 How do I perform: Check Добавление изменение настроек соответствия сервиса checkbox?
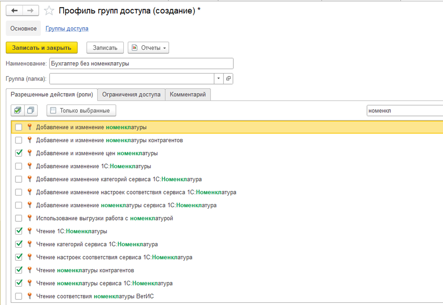point(19,192)
